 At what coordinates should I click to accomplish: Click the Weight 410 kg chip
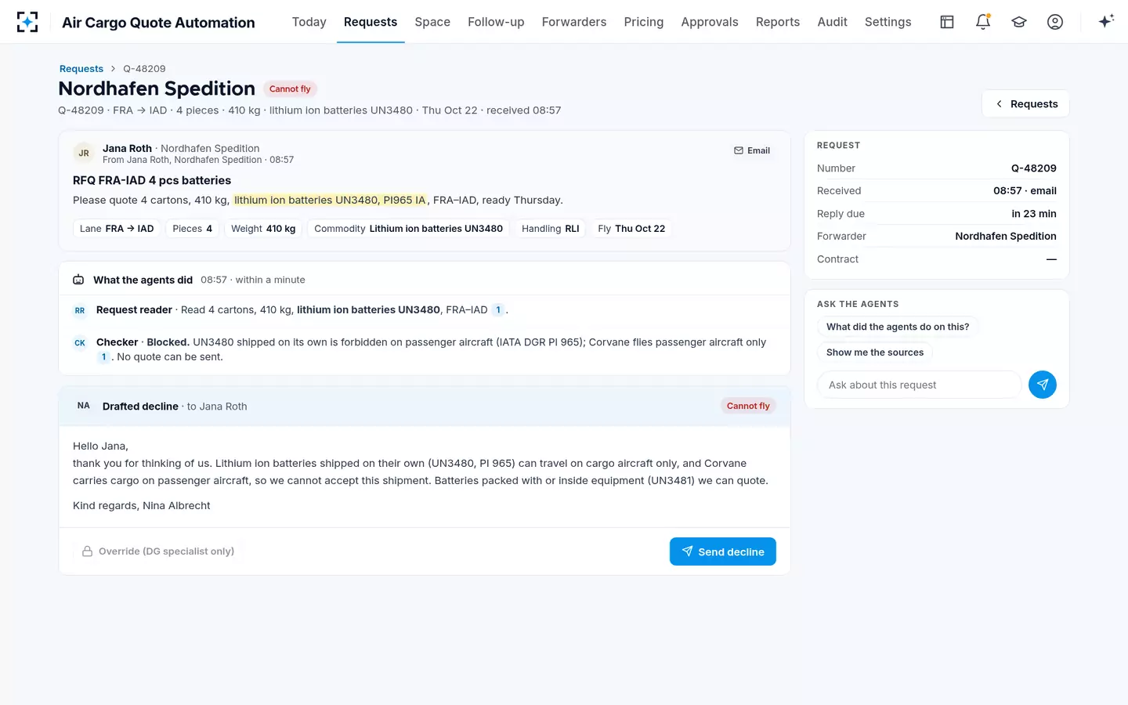click(x=263, y=229)
